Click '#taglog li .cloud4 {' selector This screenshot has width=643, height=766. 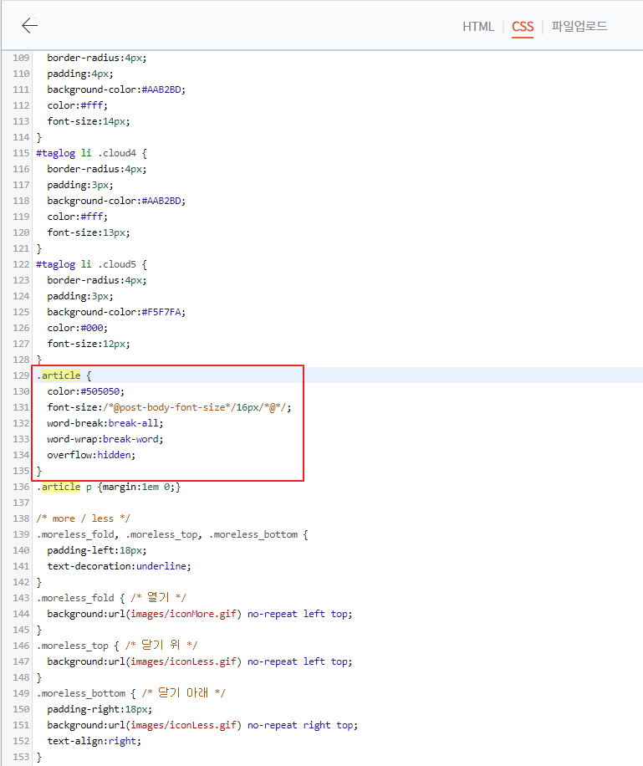91,153
